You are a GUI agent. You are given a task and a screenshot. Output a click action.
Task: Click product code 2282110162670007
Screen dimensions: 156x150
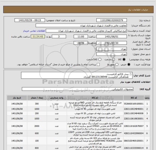(134, 126)
